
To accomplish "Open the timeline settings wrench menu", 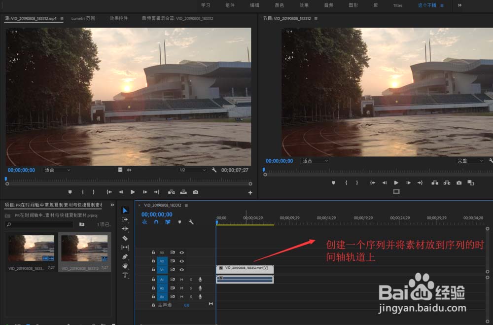I will 191,222.
